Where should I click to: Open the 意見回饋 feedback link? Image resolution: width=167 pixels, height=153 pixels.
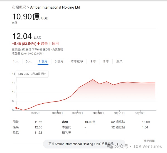point(149,141)
